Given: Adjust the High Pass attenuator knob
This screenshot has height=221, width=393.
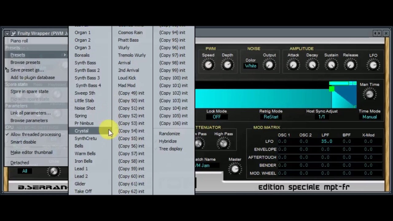Looking at the screenshot, I should (x=224, y=143).
